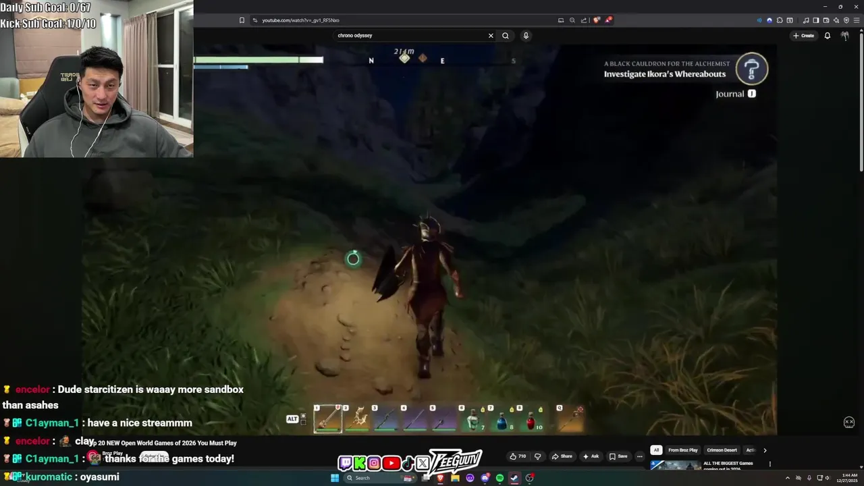
Task: Click the Journal label in game video
Action: 730,94
